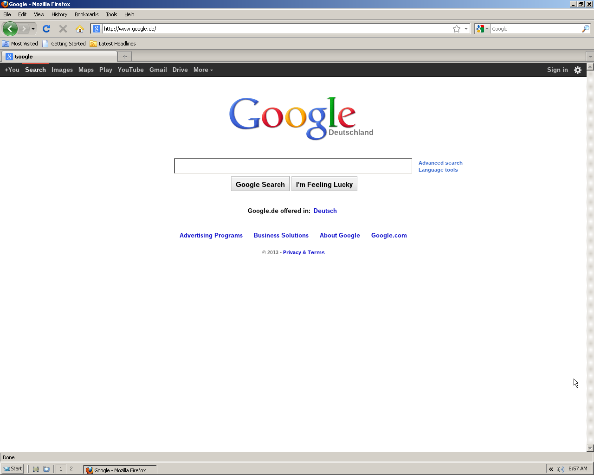Click +You in Google bar
This screenshot has width=594, height=475.
coord(12,70)
